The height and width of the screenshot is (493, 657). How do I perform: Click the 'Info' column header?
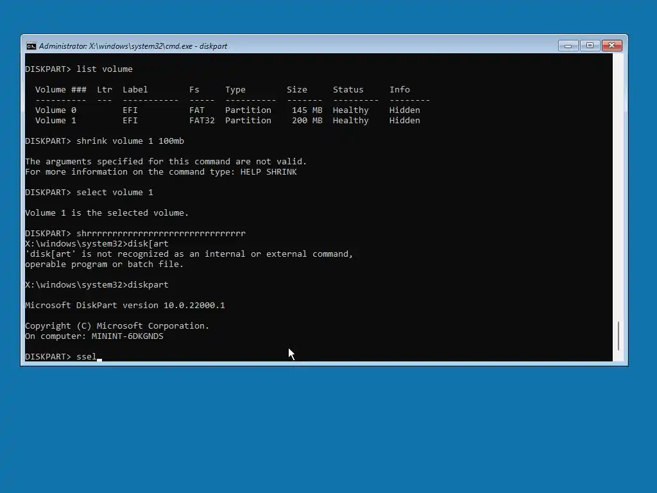click(x=399, y=90)
